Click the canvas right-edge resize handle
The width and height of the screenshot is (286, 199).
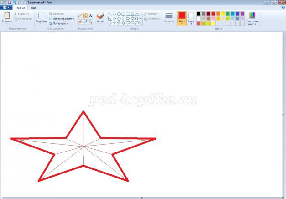[283, 115]
